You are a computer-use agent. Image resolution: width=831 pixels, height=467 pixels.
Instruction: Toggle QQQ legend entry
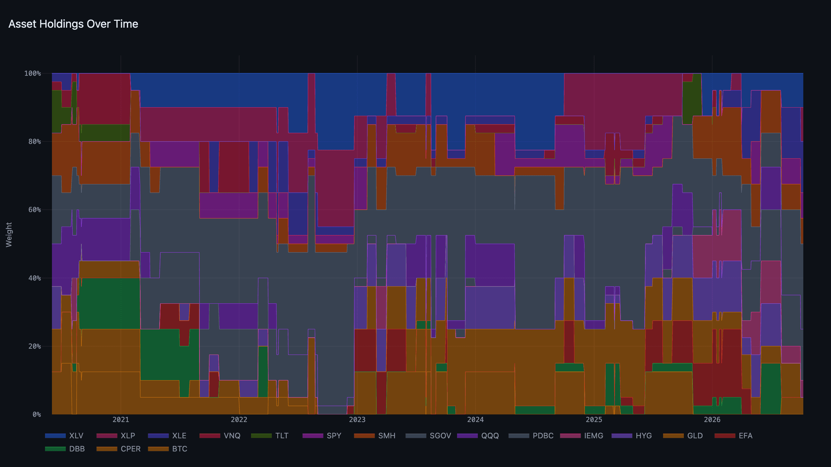pos(478,436)
